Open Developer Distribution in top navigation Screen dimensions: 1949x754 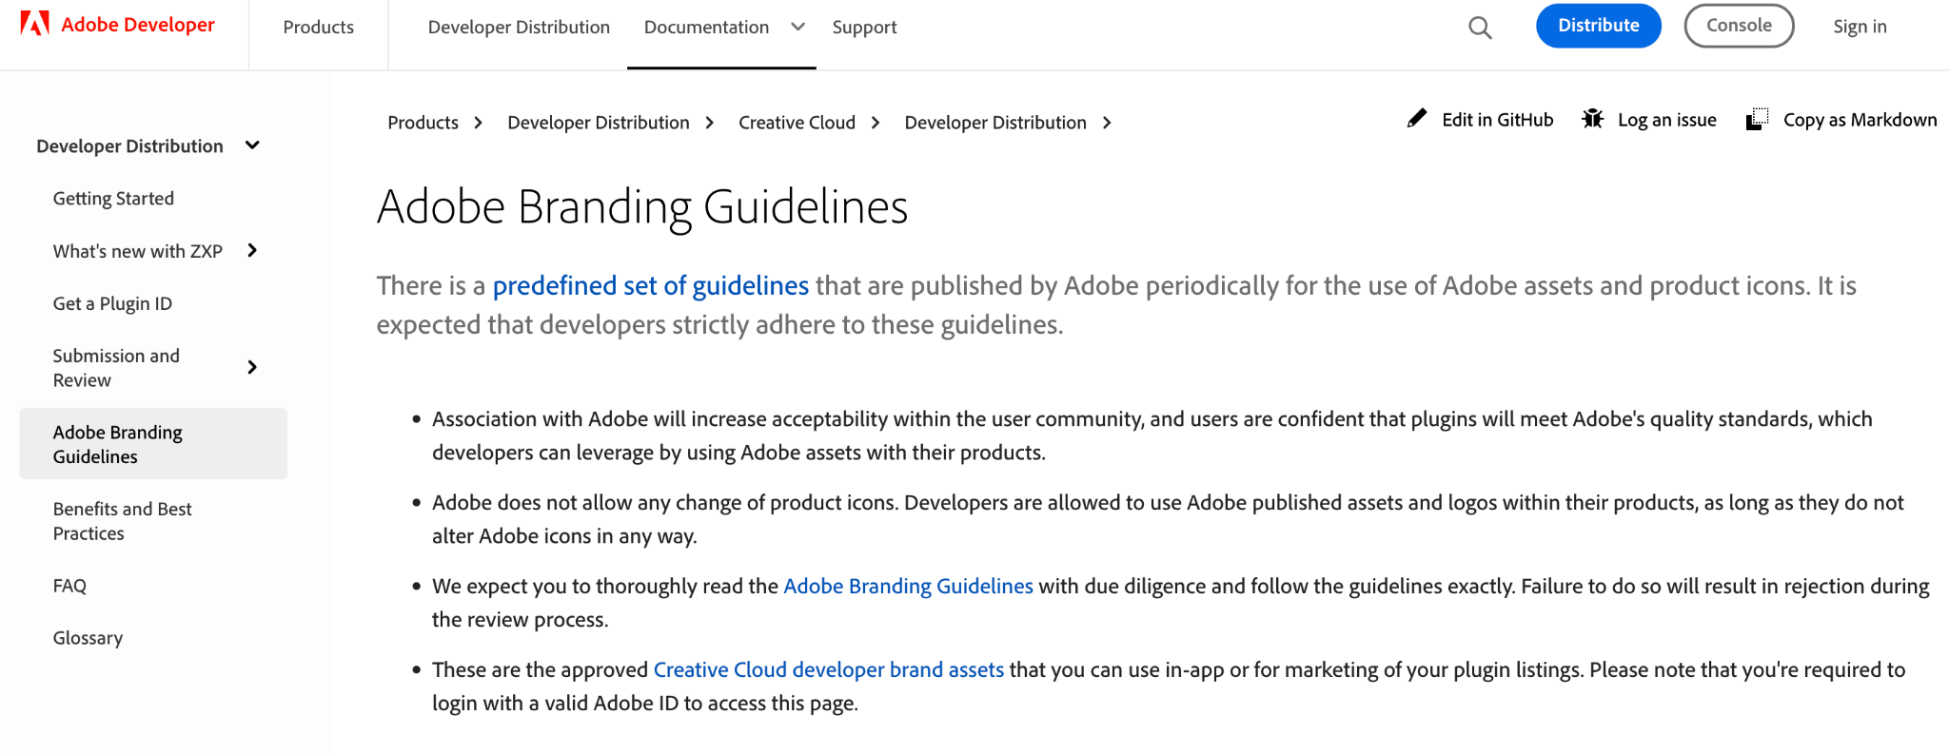coord(519,28)
